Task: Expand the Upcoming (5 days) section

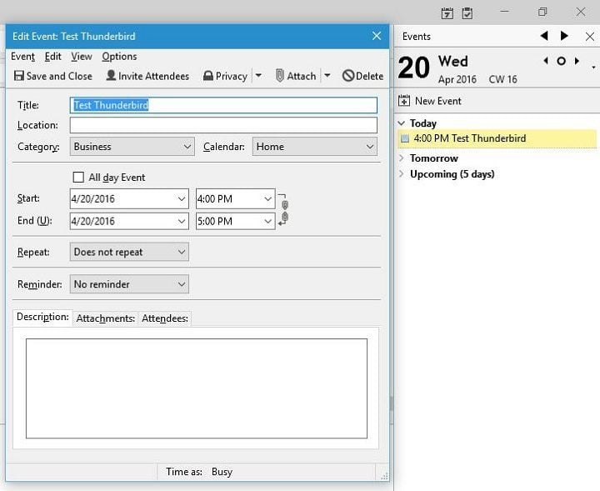Action: click(x=402, y=173)
